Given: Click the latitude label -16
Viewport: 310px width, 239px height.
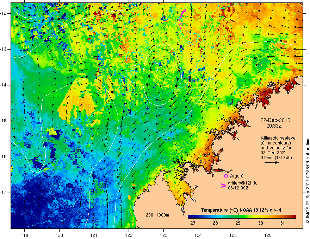Looking at the screenshot, I should (4, 157).
